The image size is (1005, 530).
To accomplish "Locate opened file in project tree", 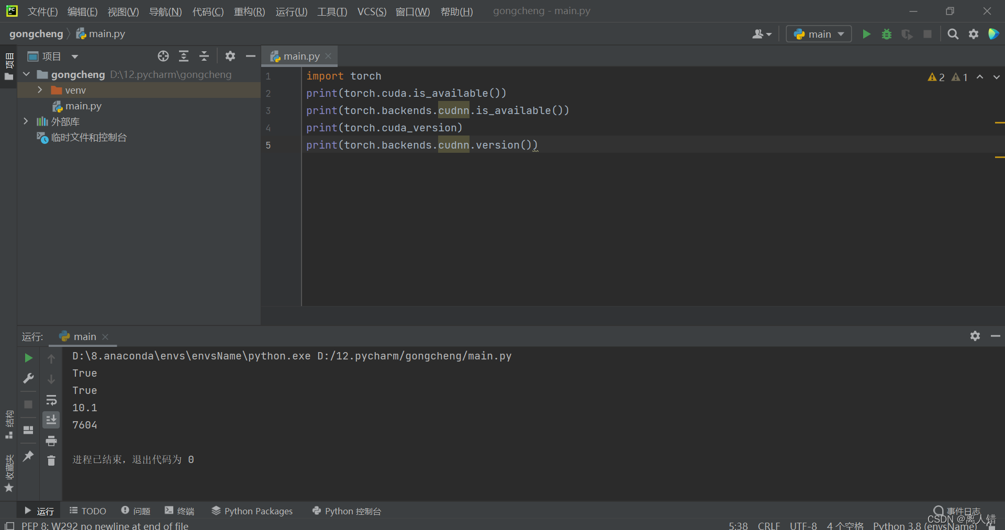I will pyautogui.click(x=163, y=56).
